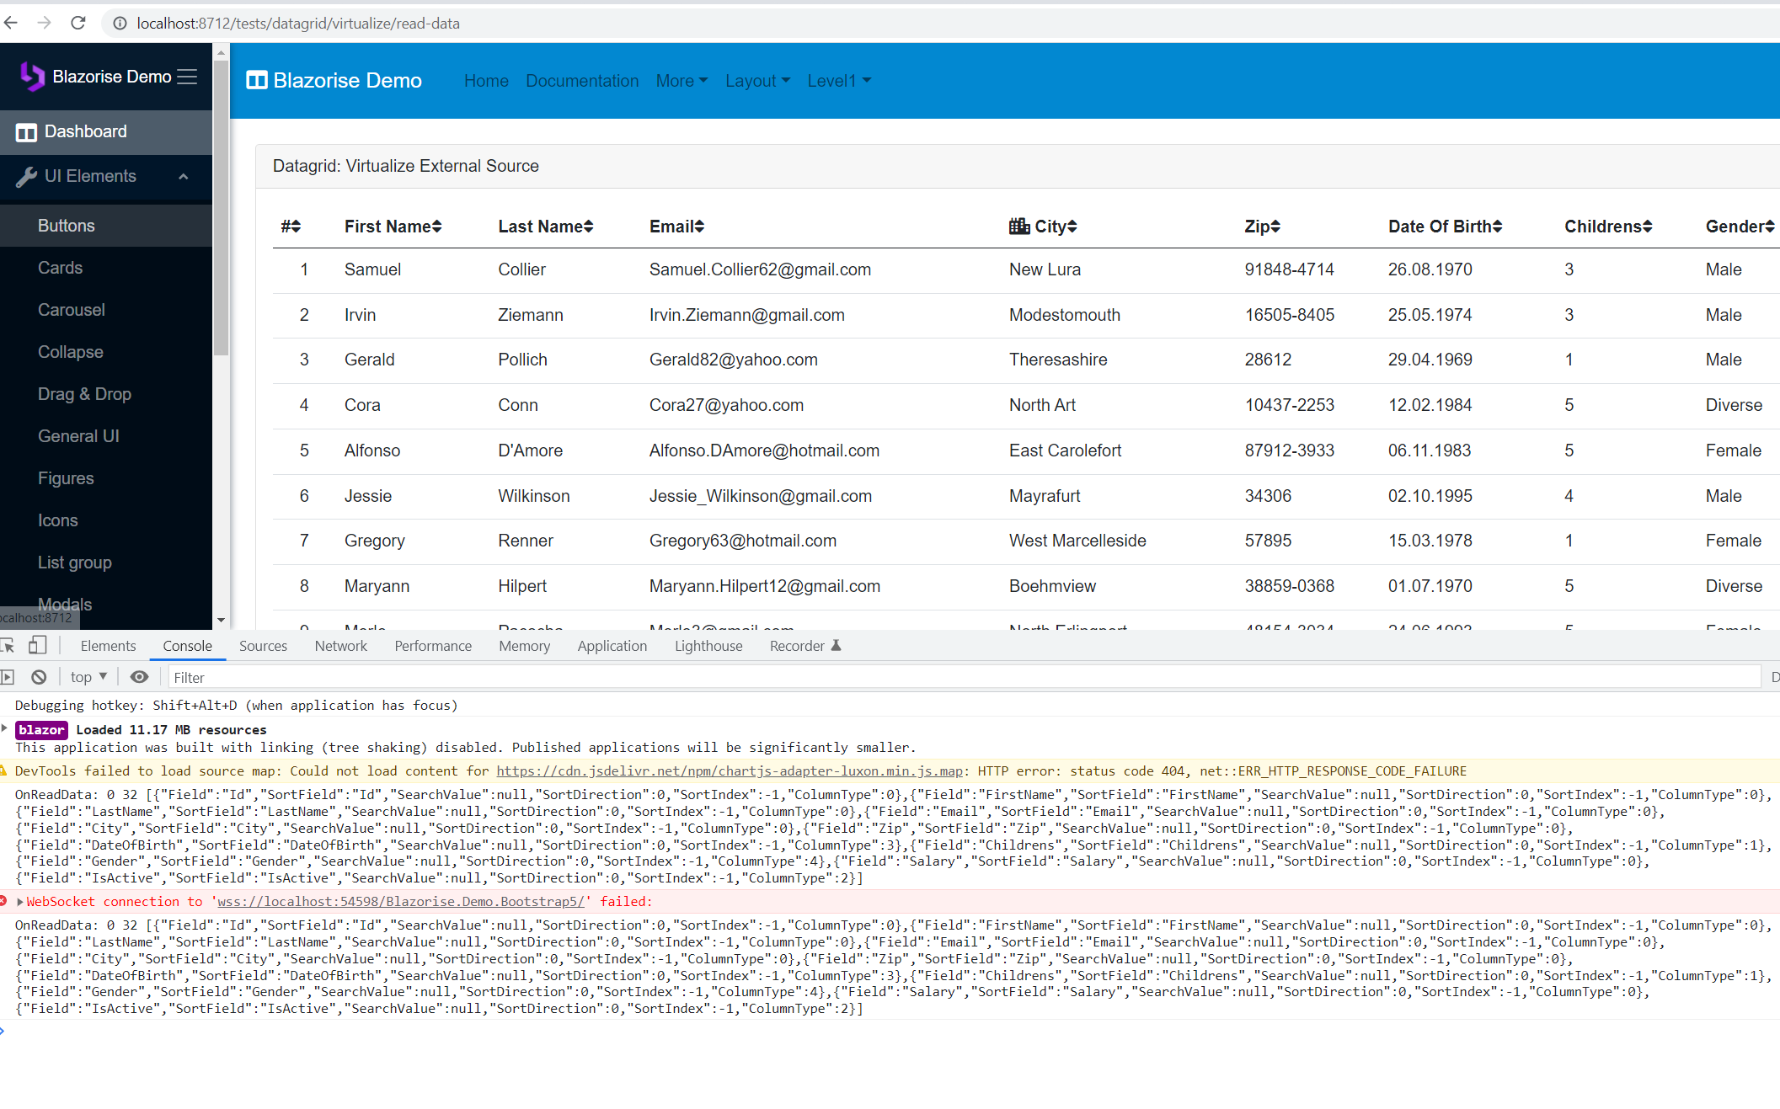Toggle the console sidebar
Image resolution: width=1780 pixels, height=1109 pixels.
(8, 677)
